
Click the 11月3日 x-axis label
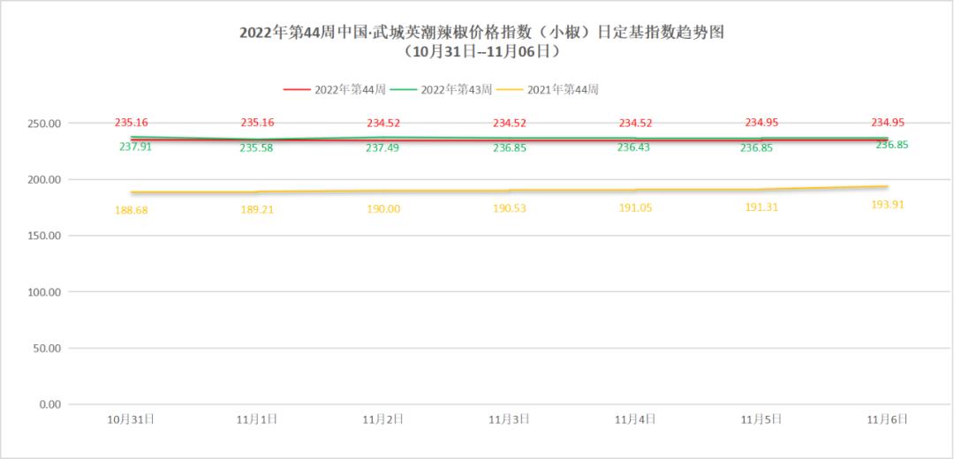(510, 419)
